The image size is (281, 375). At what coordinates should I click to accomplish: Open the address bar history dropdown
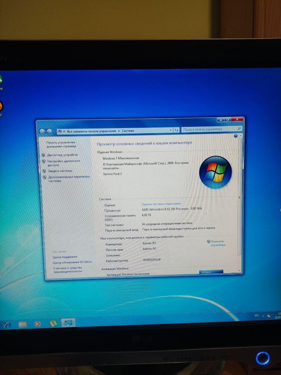pos(171,130)
